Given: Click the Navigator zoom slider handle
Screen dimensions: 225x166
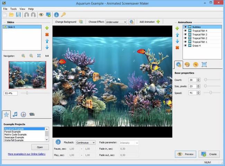Looking at the screenshot, I should click(x=27, y=93).
